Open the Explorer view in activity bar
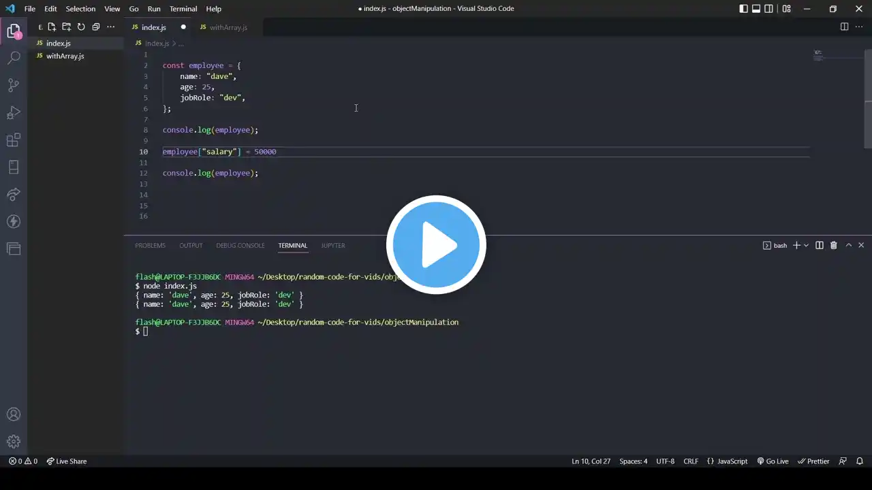This screenshot has height=490, width=872. click(x=14, y=31)
